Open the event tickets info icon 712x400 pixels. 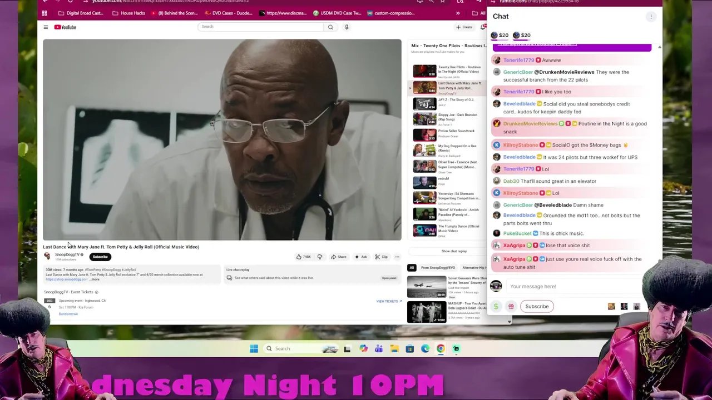tap(96, 292)
